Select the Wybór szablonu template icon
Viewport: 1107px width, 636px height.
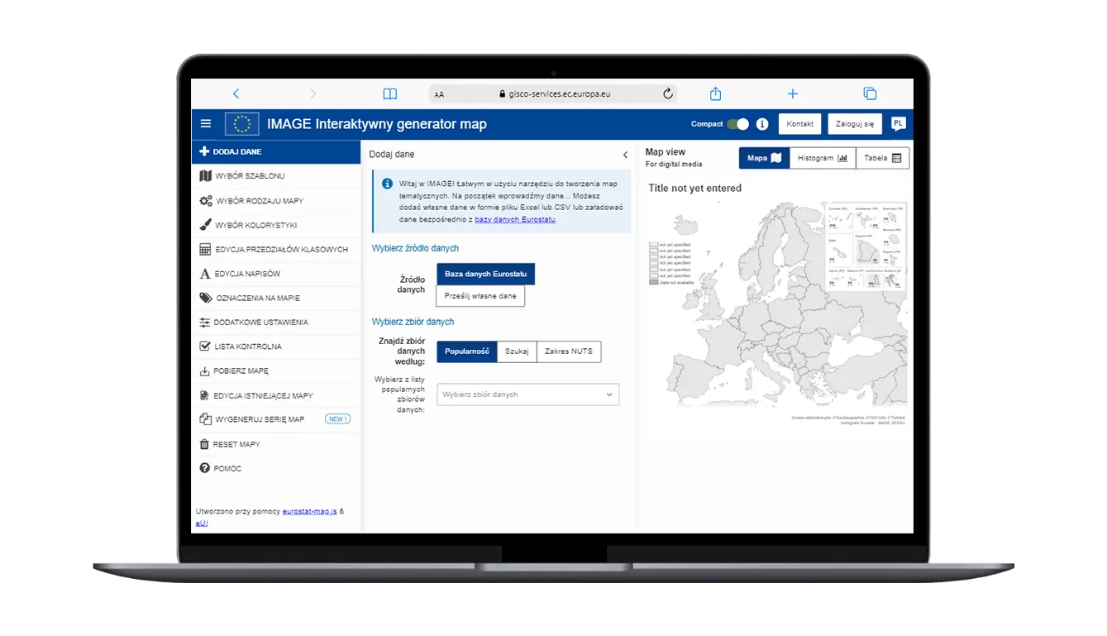(204, 175)
